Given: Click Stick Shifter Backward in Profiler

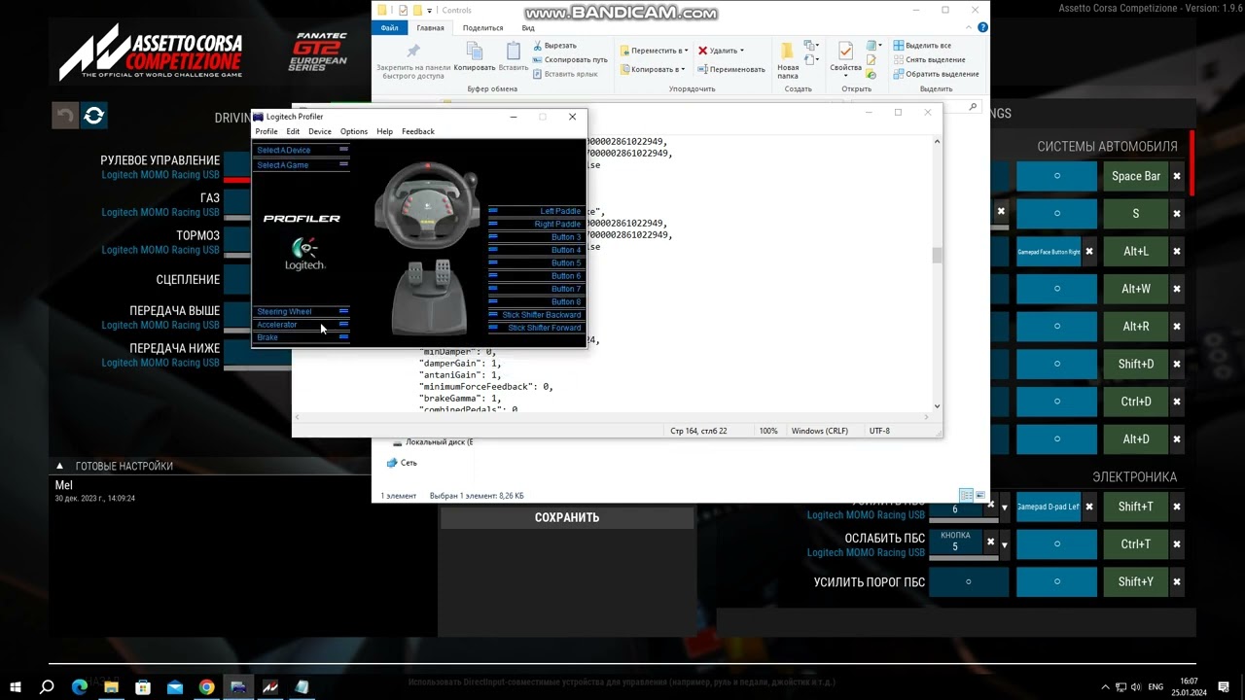Looking at the screenshot, I should (536, 315).
